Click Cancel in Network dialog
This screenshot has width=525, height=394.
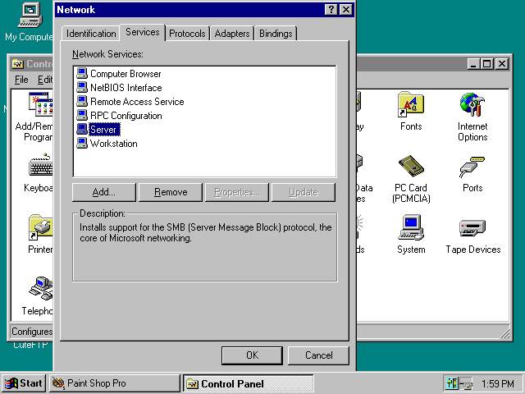point(318,355)
